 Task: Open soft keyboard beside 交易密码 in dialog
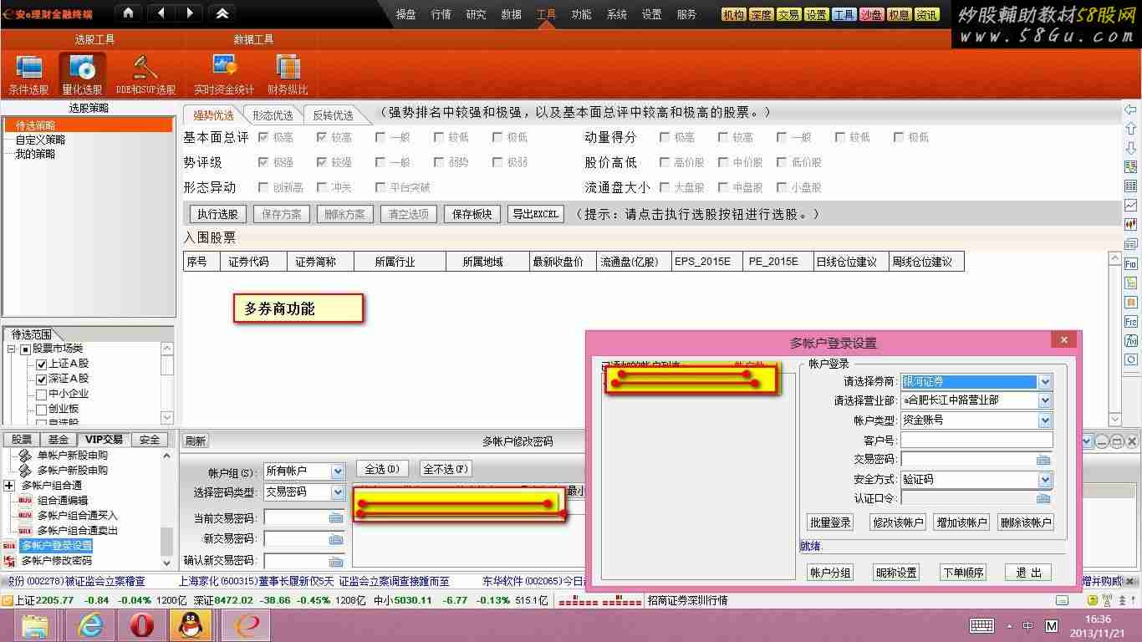point(1043,460)
